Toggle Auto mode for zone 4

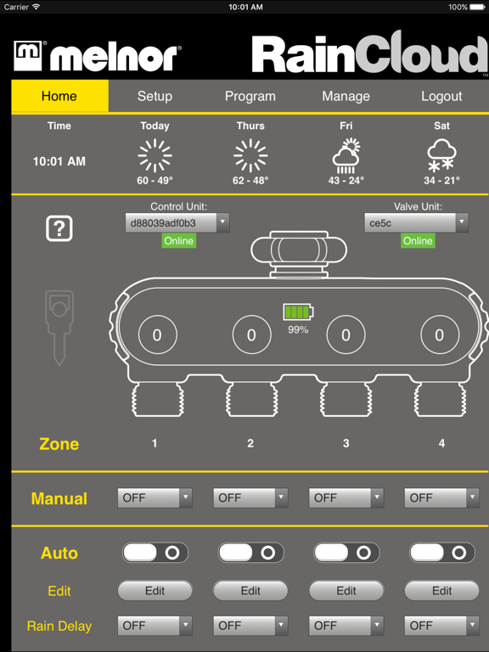[x=442, y=553]
